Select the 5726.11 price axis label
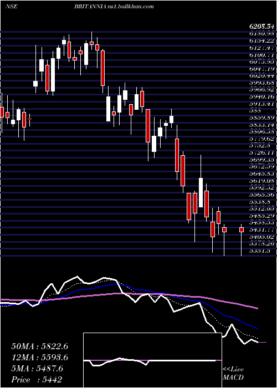 pyautogui.click(x=262, y=152)
